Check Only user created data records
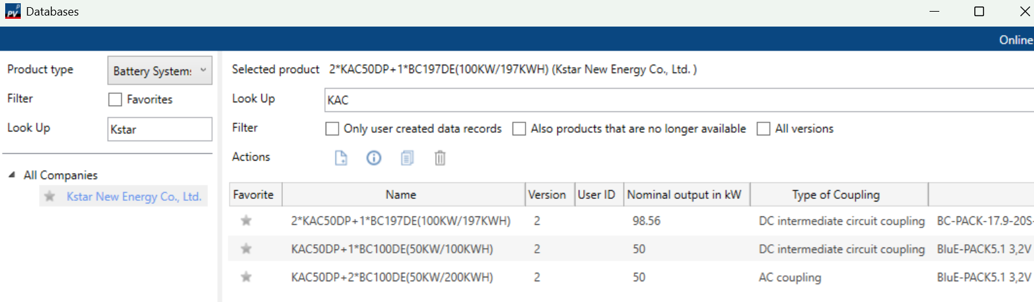1034x302 pixels. point(332,129)
